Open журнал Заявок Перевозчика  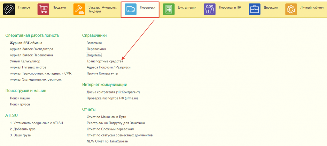[x=31, y=55]
